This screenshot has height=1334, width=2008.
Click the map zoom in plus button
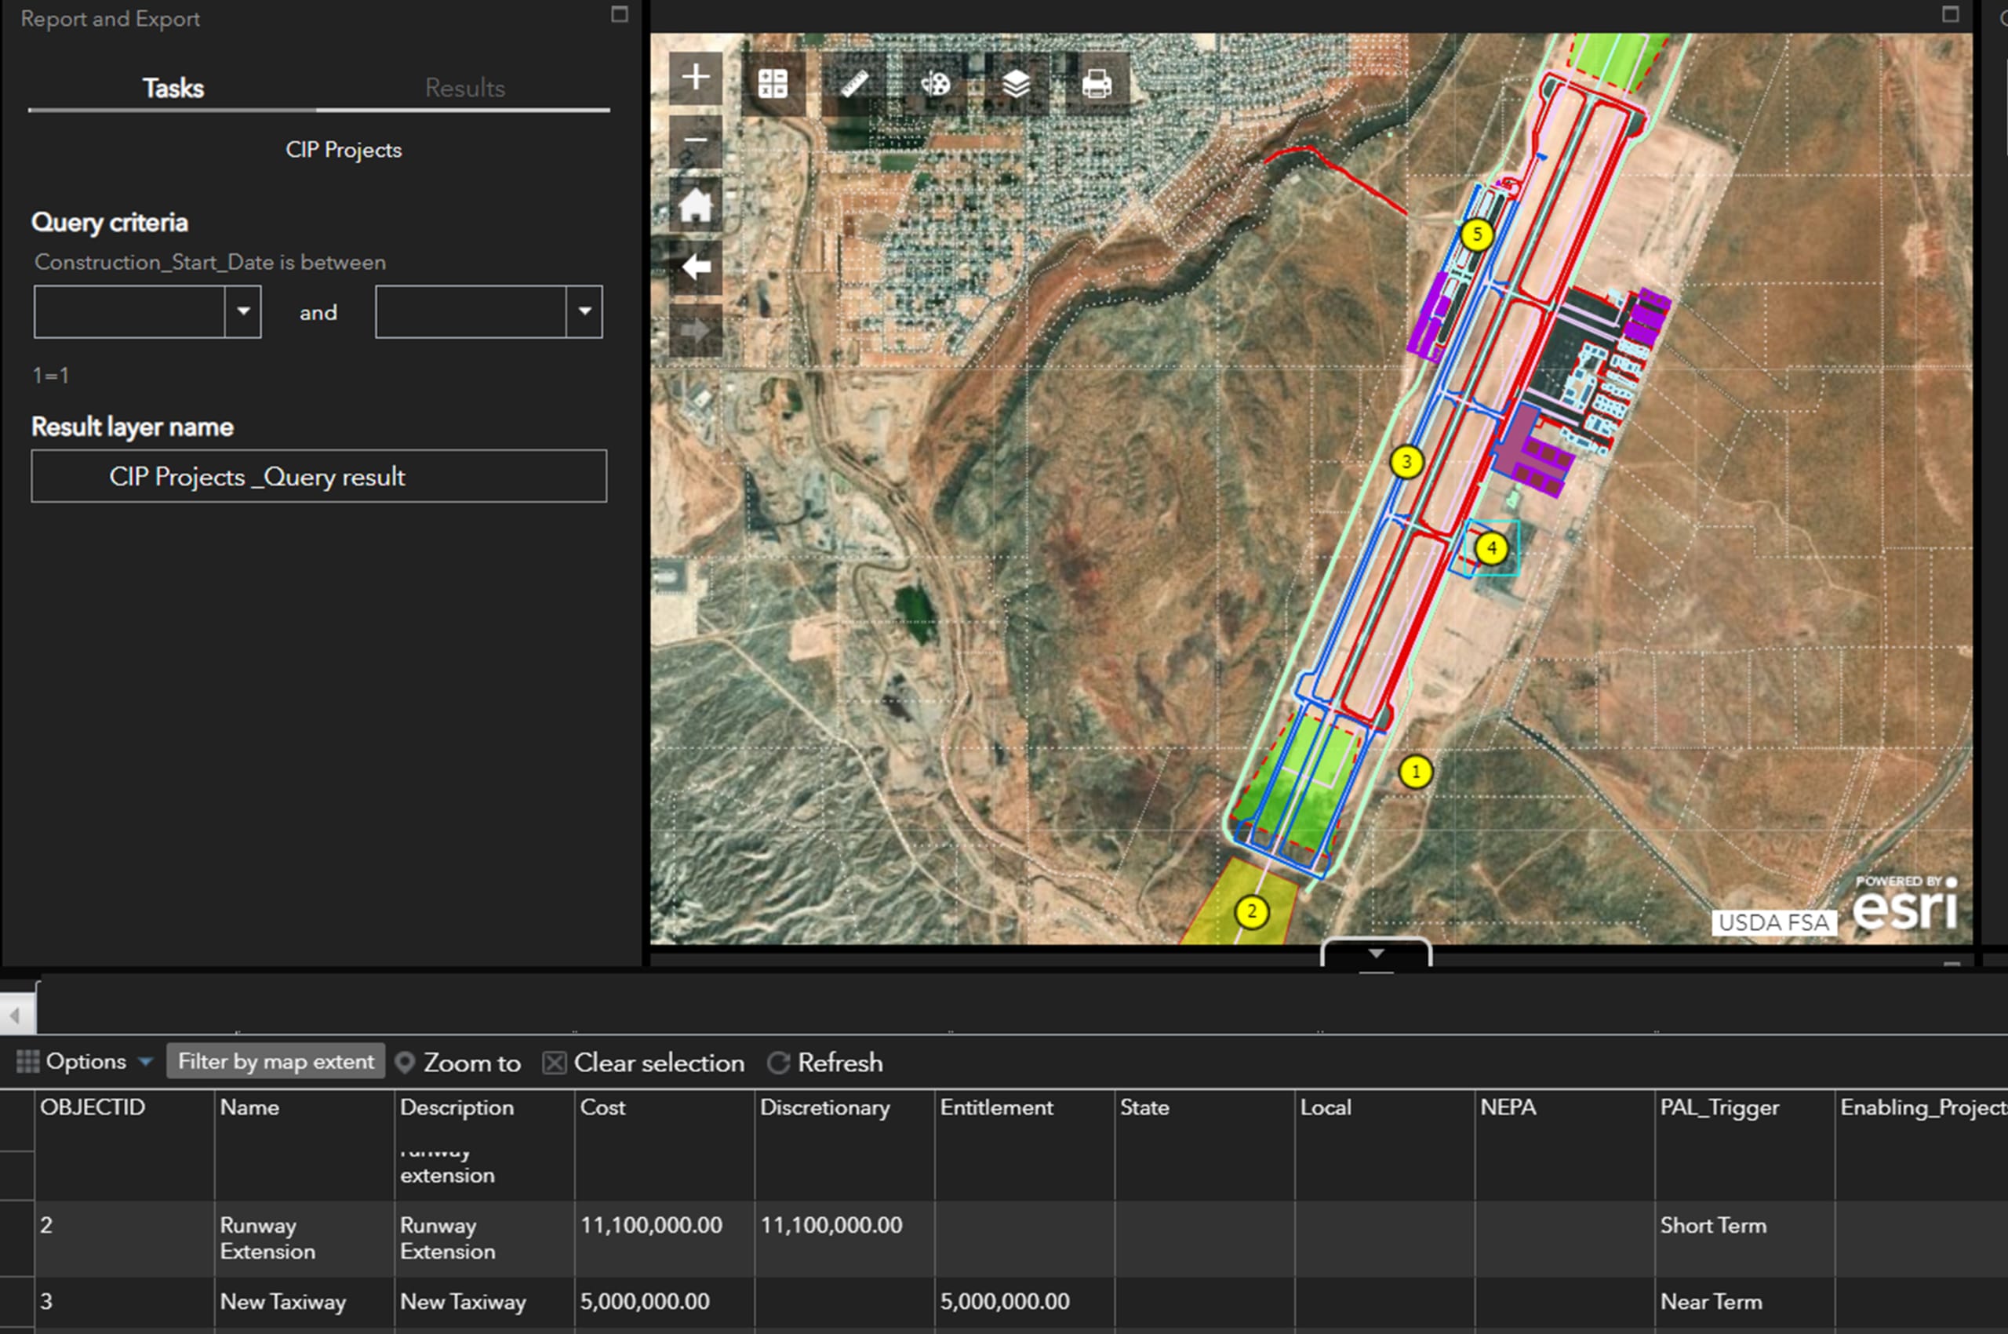tap(695, 78)
